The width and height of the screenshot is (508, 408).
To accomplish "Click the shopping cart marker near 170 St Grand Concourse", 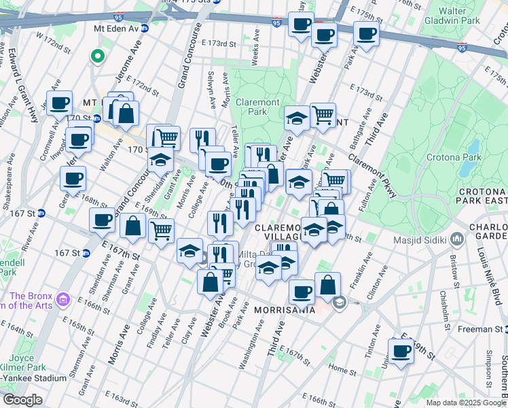I will click(168, 137).
